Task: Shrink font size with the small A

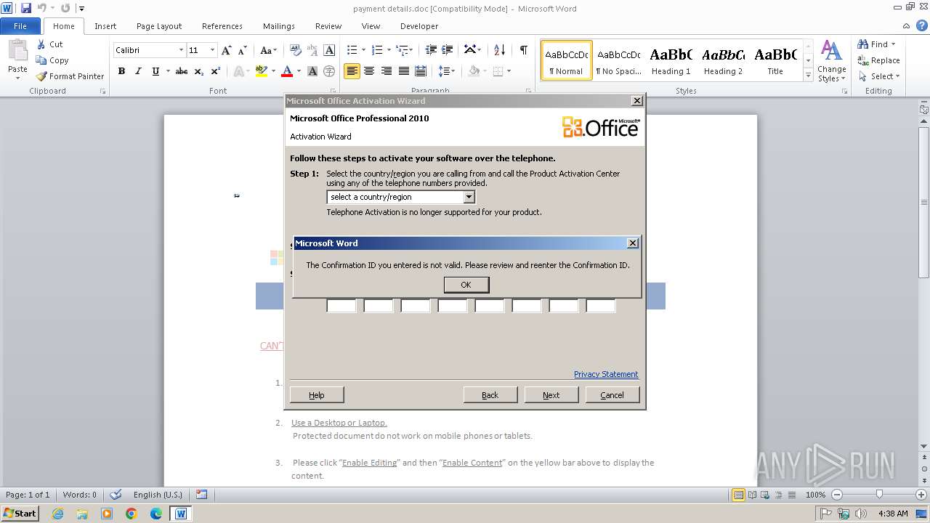Action: 243,50
